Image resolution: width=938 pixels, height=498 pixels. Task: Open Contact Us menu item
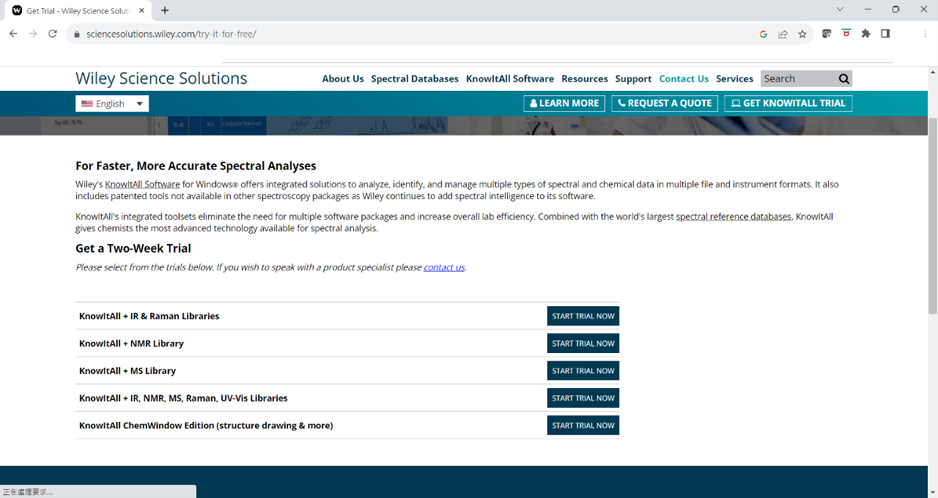684,79
